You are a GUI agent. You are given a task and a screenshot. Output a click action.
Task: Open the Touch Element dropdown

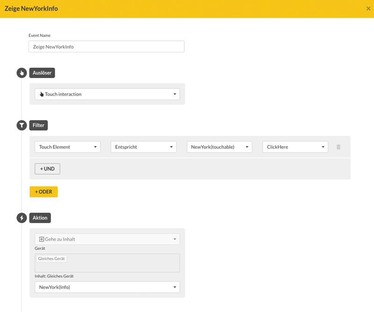pyautogui.click(x=67, y=147)
